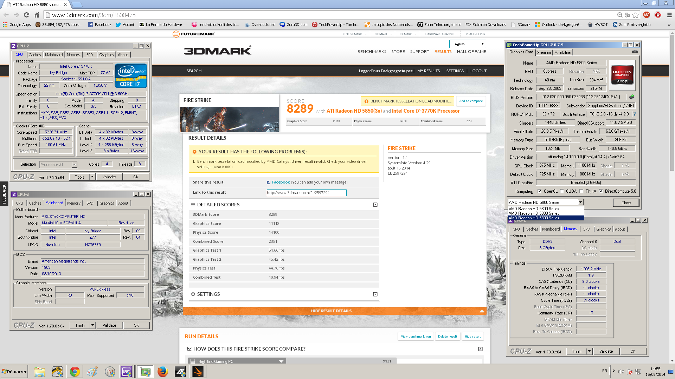Open Graphics tab in Mainboard CPU-Z window
675x379 pixels.
point(107,203)
